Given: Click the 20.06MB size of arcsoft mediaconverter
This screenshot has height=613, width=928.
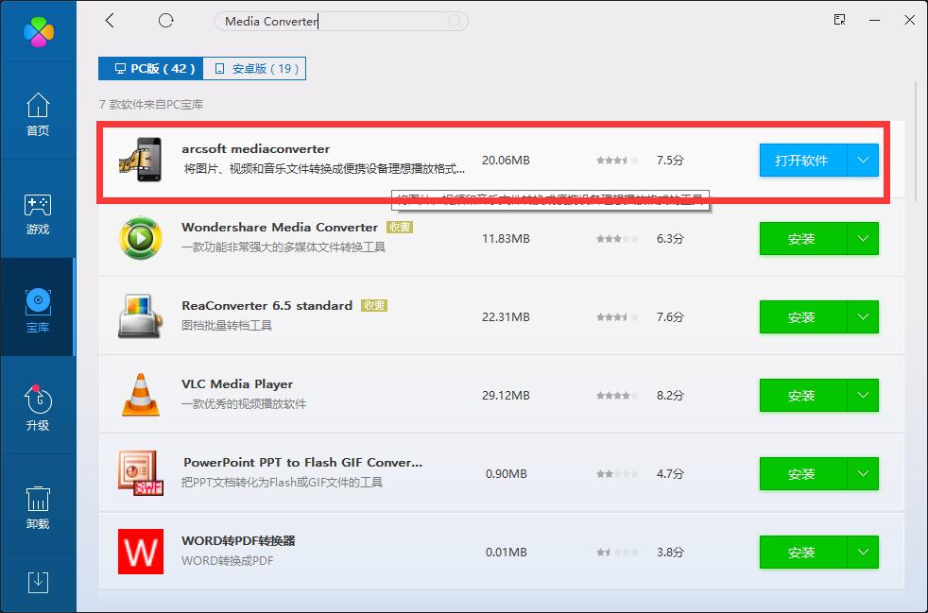Looking at the screenshot, I should coord(506,161).
